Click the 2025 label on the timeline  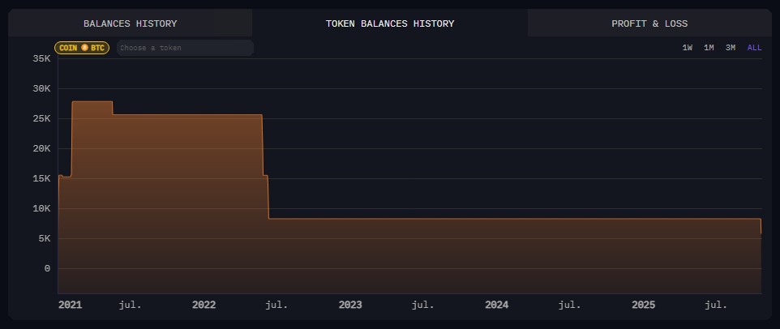click(x=643, y=305)
